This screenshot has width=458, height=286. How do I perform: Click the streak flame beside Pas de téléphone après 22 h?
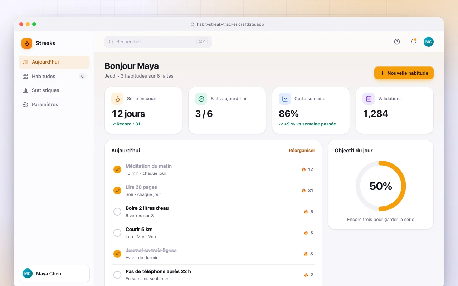[x=306, y=275]
